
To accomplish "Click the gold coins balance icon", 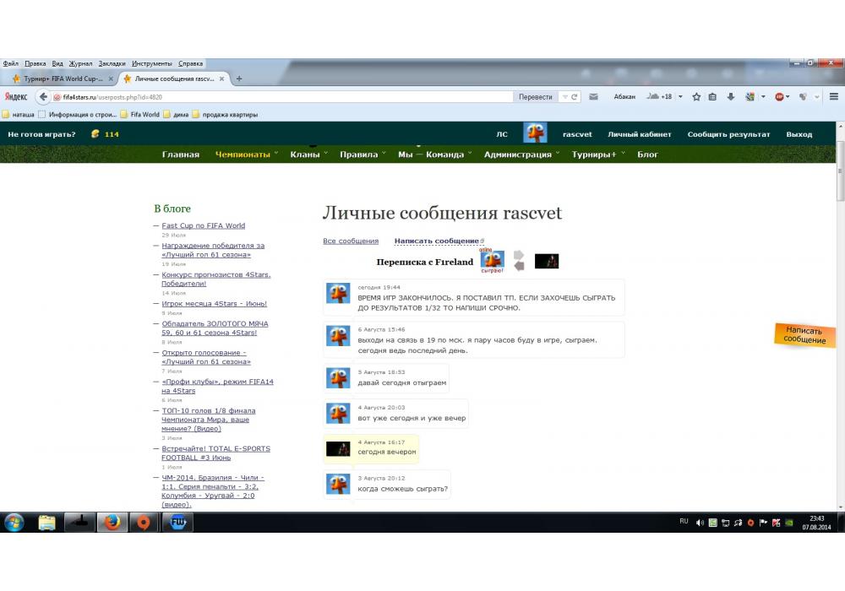I will (95, 134).
